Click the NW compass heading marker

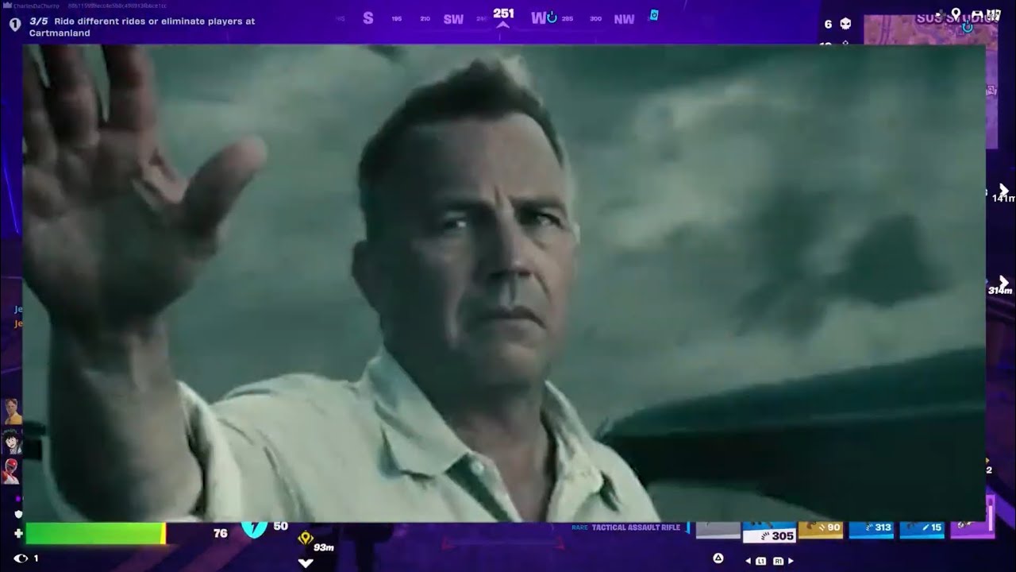point(624,19)
